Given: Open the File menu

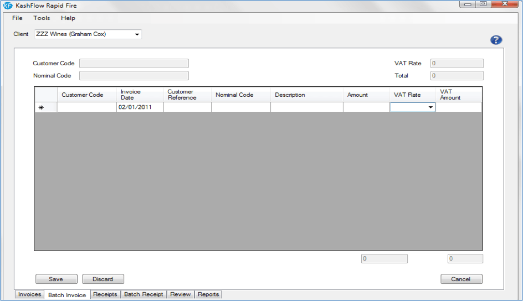Looking at the screenshot, I should pos(17,18).
